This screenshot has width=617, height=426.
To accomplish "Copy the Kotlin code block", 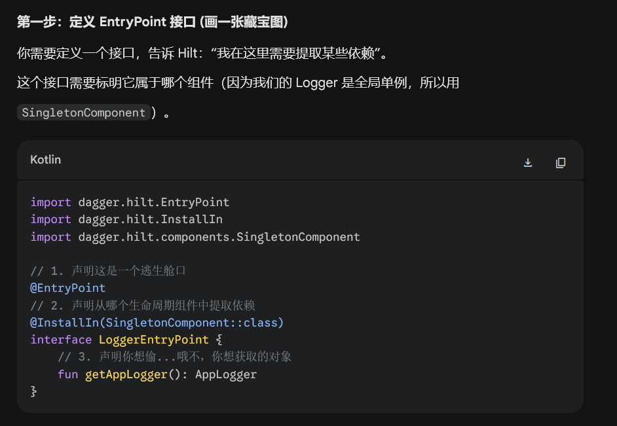I will coord(560,162).
